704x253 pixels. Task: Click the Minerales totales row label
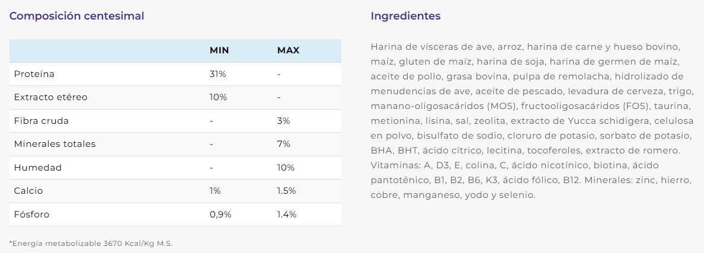click(55, 144)
